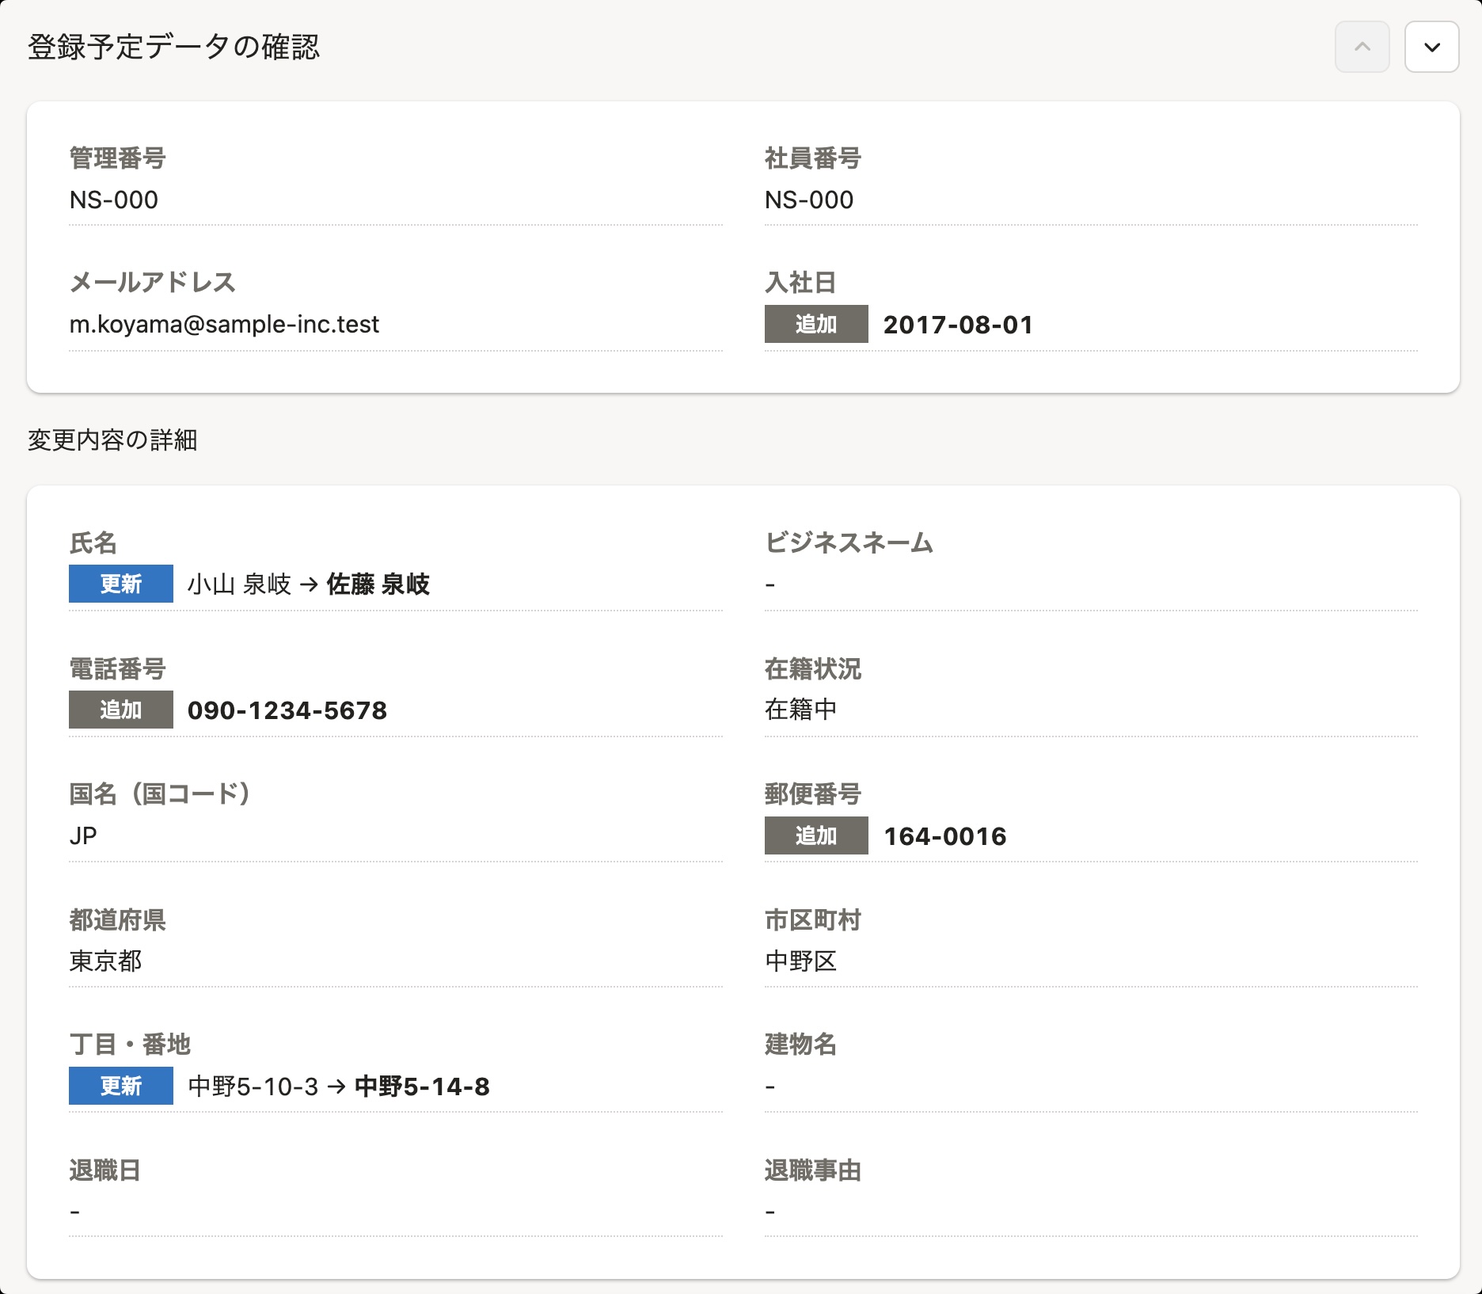The image size is (1482, 1294).
Task: Click the postal code 164-0016
Action: coord(944,836)
